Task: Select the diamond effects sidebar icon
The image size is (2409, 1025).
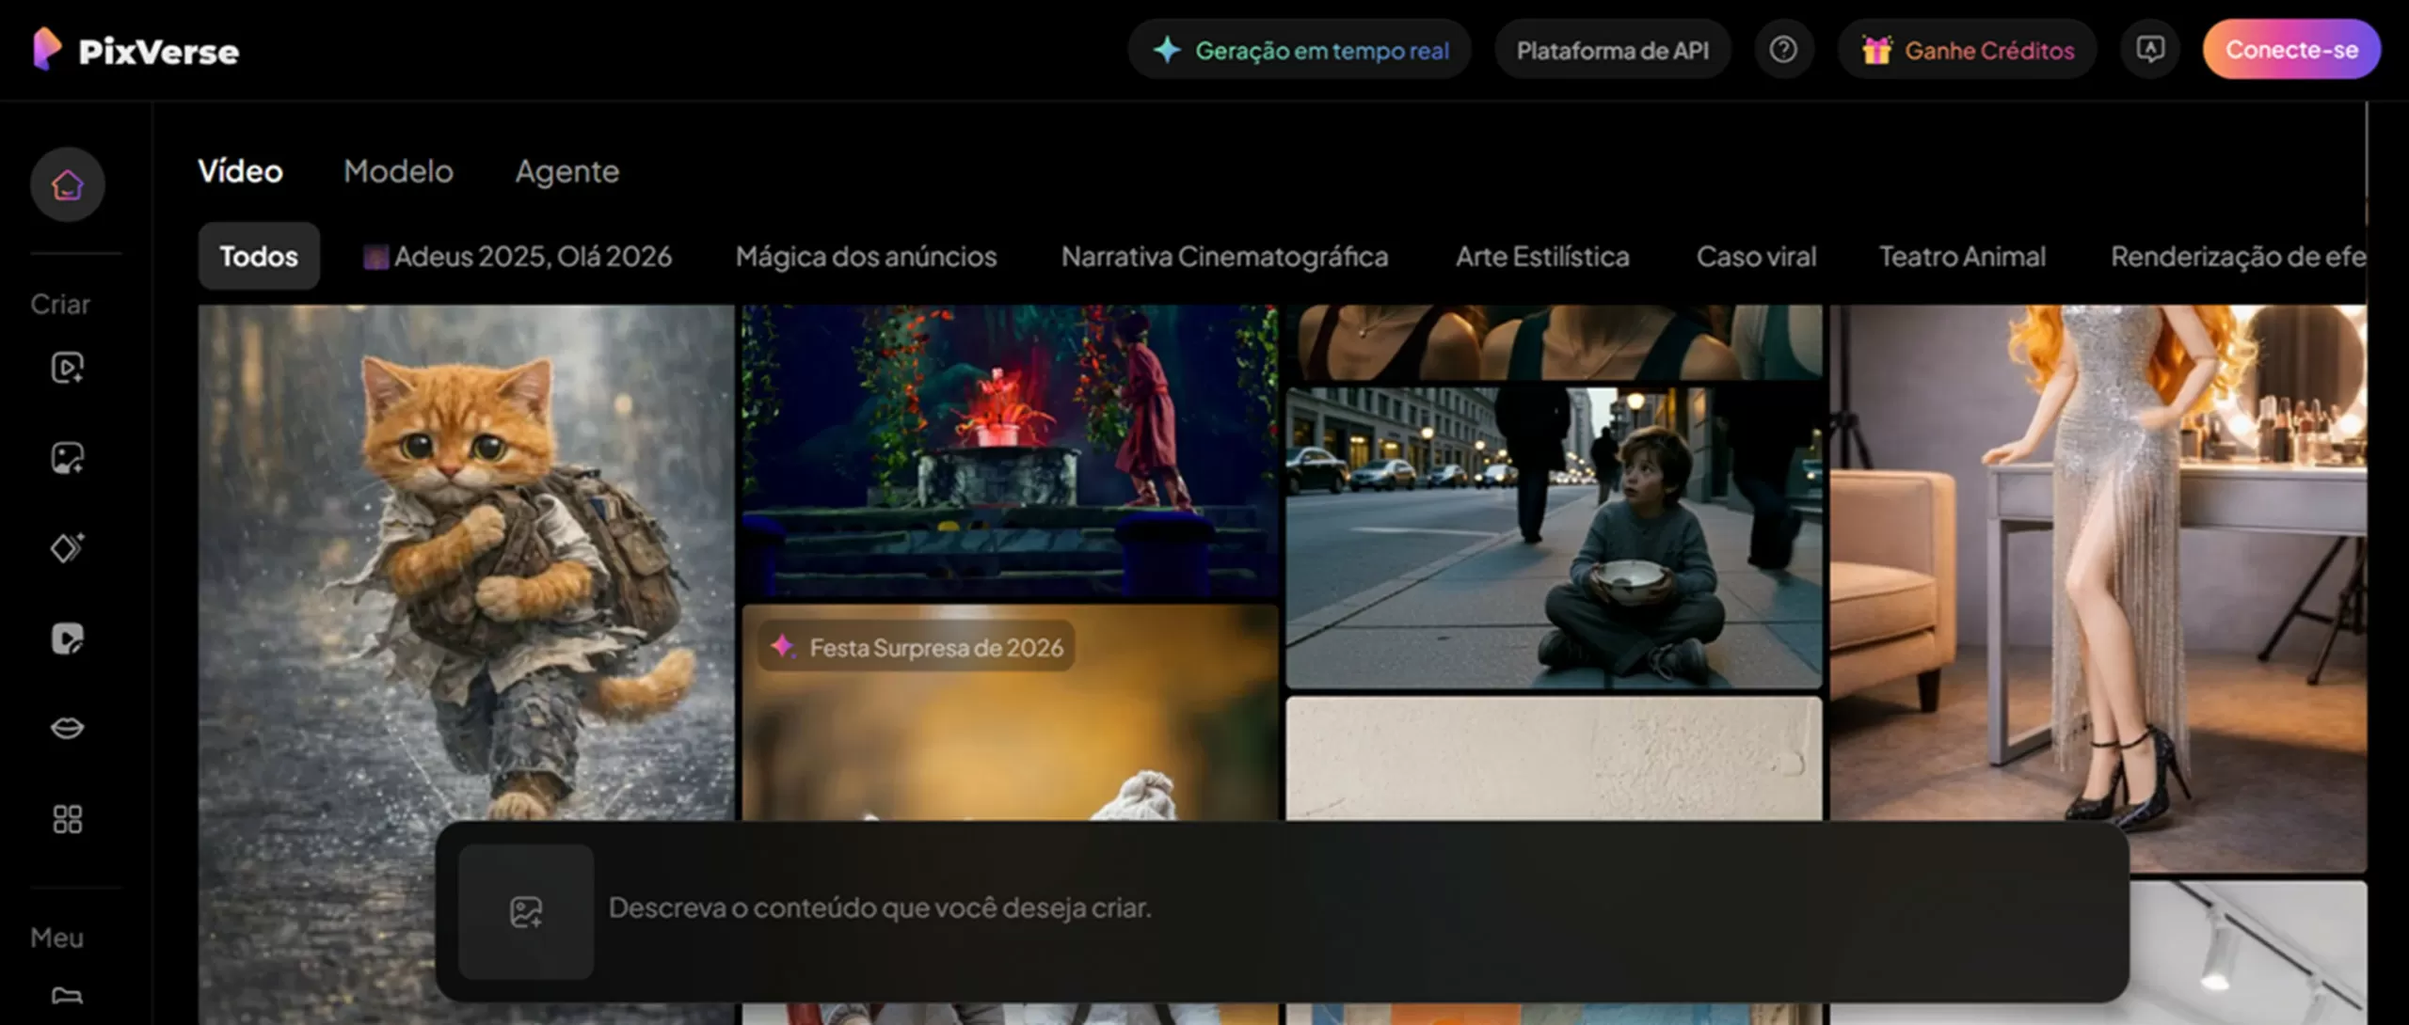Action: coord(67,547)
